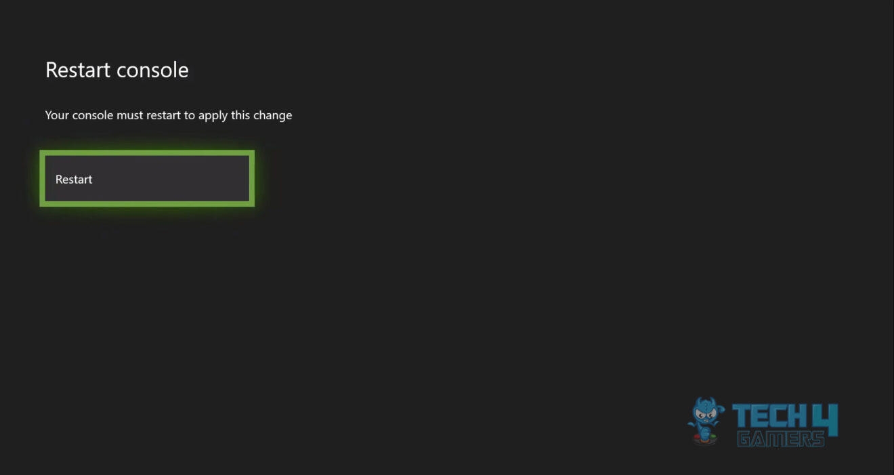The width and height of the screenshot is (894, 475).
Task: Click the controller held by the mascot
Action: click(x=706, y=439)
